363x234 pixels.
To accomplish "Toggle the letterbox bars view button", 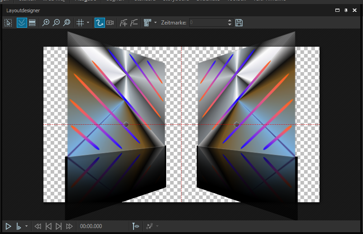I will [x=32, y=23].
